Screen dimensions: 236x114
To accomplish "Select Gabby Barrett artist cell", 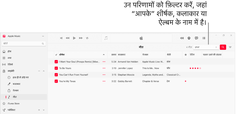I will [125, 81].
